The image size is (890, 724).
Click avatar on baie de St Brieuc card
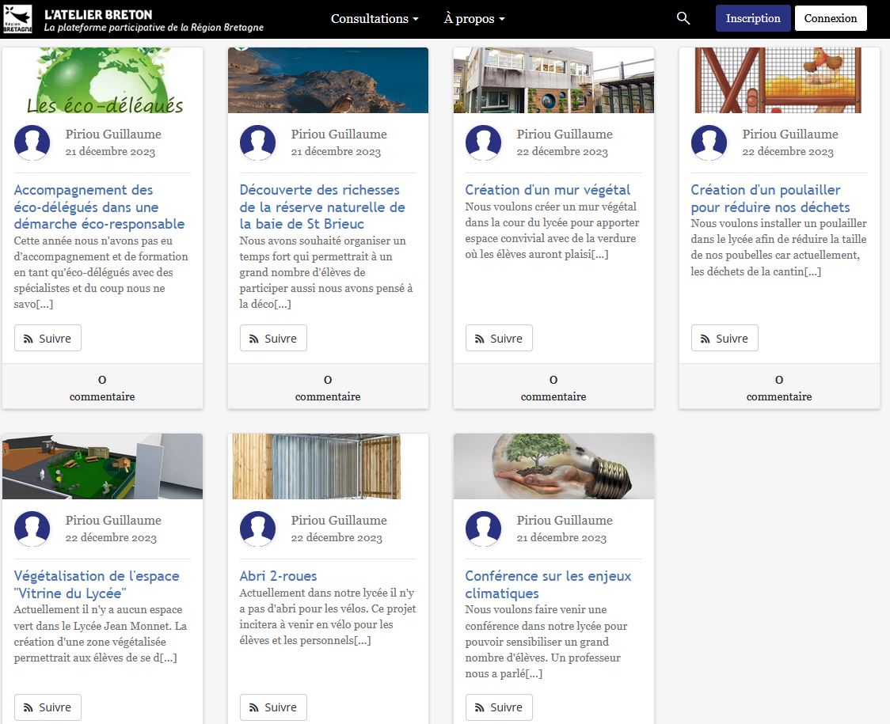click(x=258, y=142)
